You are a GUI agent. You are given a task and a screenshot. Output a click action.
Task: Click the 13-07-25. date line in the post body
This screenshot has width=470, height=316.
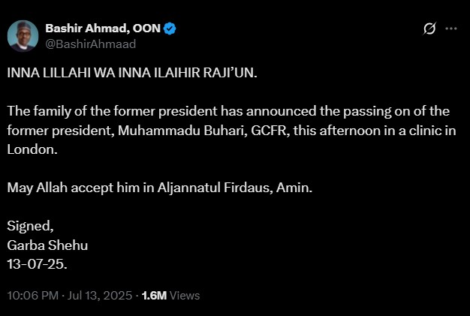coord(38,264)
